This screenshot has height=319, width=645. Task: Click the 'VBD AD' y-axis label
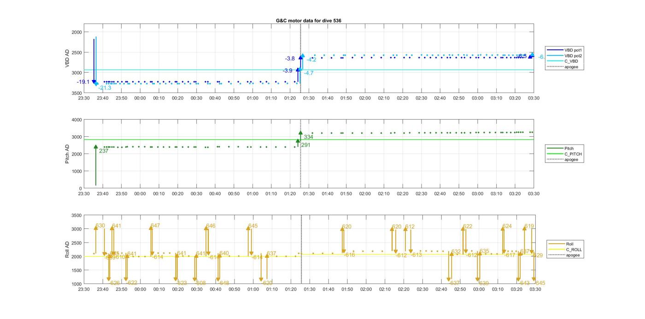[x=67, y=58]
